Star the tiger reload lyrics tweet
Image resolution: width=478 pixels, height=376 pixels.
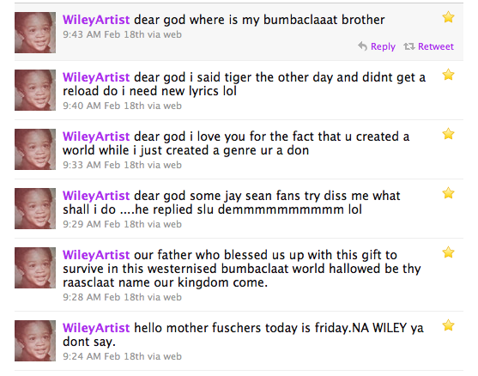pos(449,75)
